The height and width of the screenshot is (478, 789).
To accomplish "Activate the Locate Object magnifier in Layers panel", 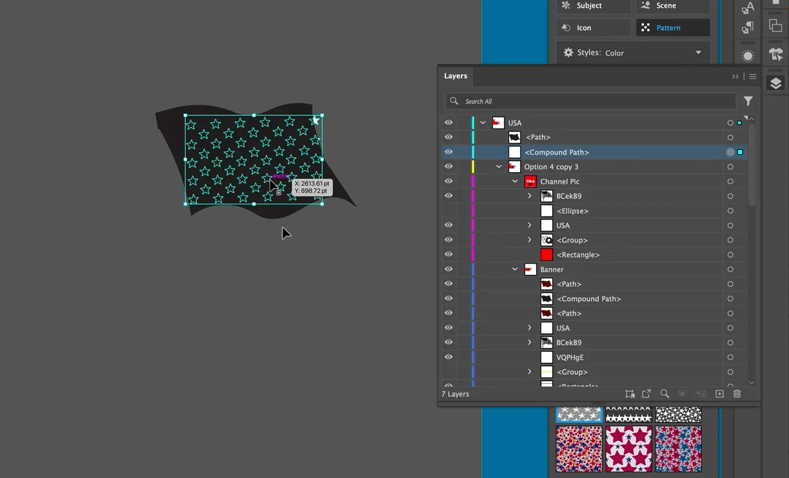I will (x=665, y=393).
